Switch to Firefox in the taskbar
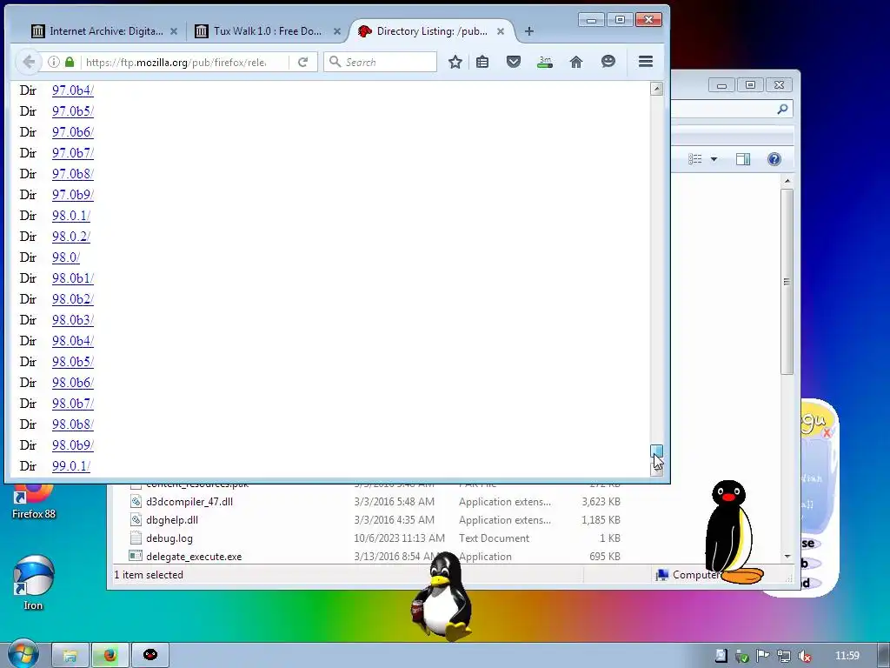The height and width of the screenshot is (668, 890). [x=110, y=656]
